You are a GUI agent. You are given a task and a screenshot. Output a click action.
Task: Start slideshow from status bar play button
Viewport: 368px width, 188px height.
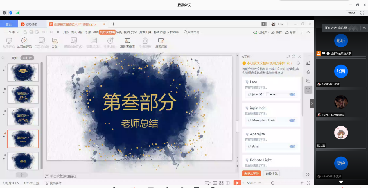point(237,183)
